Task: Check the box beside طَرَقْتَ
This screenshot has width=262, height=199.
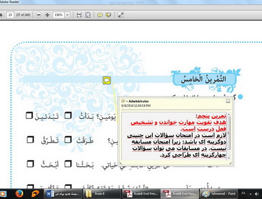Action: (68, 140)
